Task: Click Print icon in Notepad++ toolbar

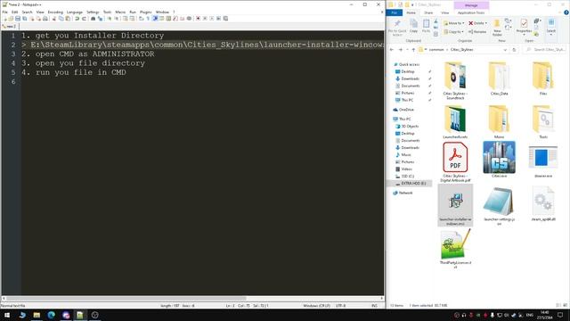Action: 45,18
